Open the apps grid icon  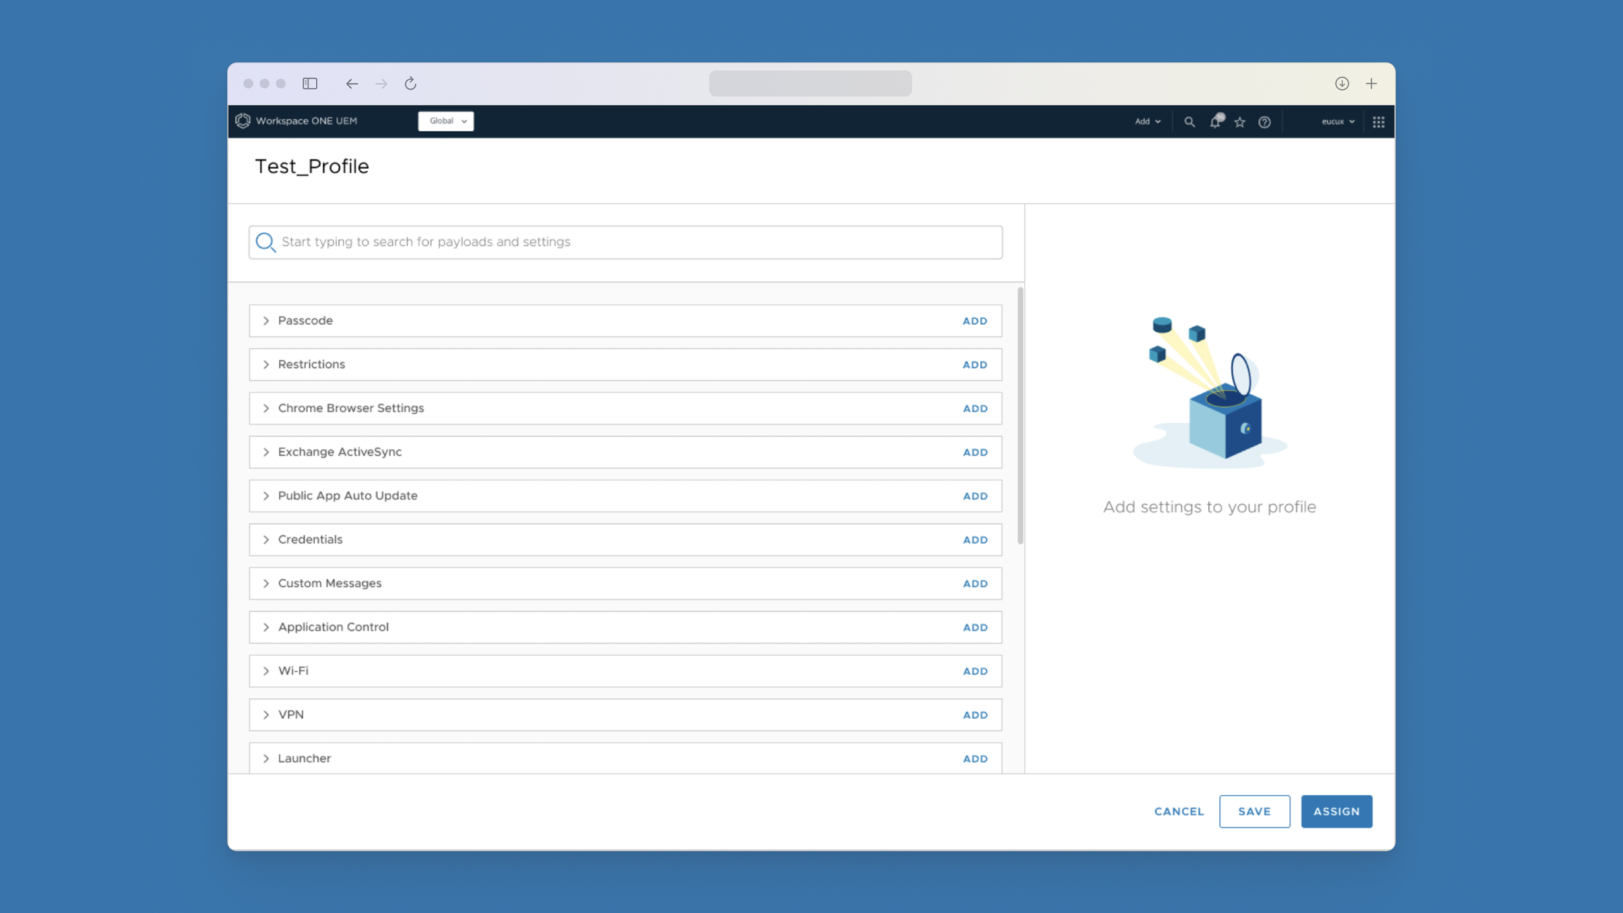pyautogui.click(x=1378, y=122)
